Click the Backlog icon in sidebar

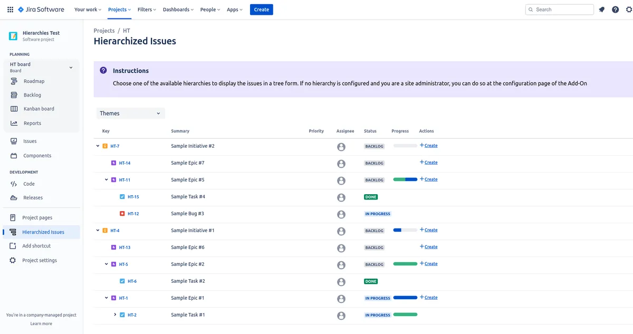pyautogui.click(x=14, y=95)
